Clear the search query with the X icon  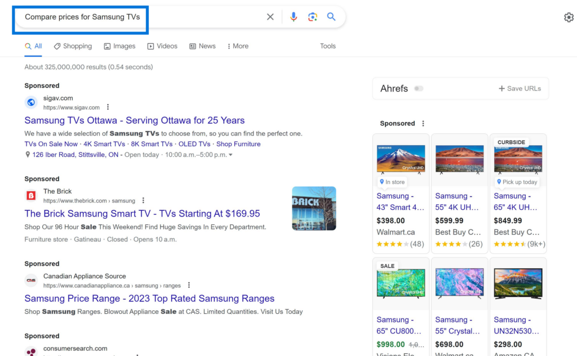coord(270,17)
